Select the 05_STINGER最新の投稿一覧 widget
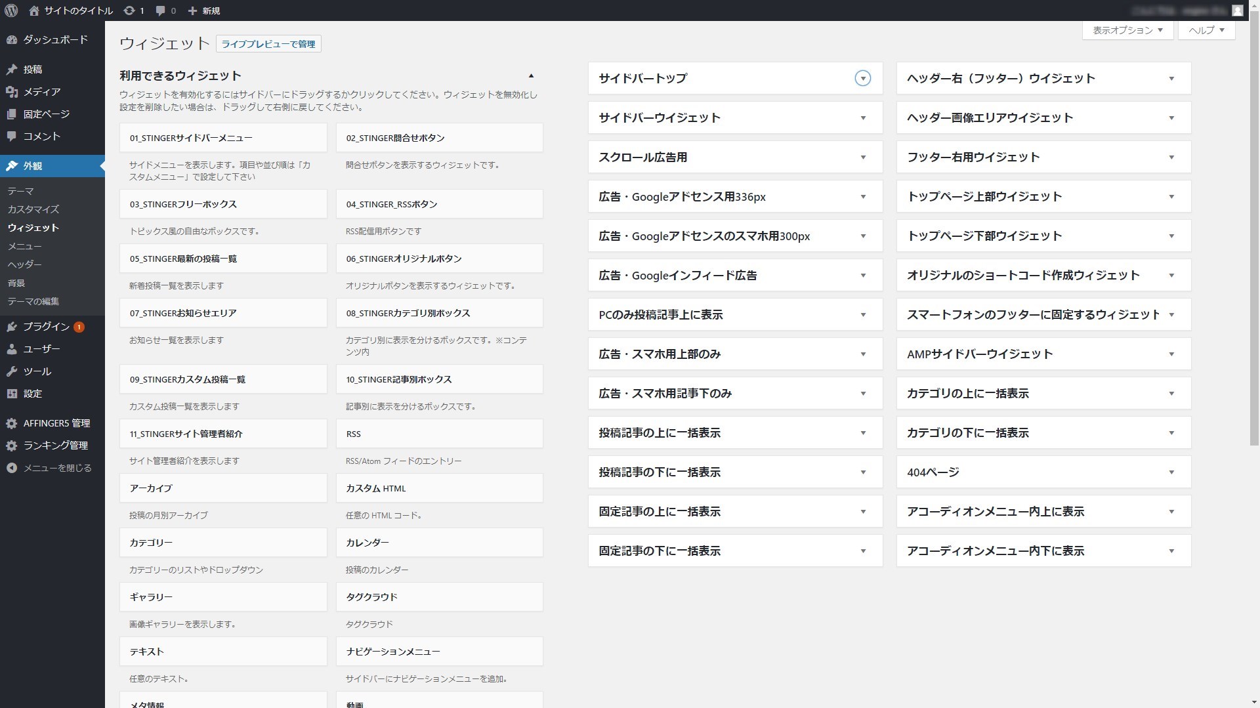This screenshot has width=1260, height=708. pos(223,259)
